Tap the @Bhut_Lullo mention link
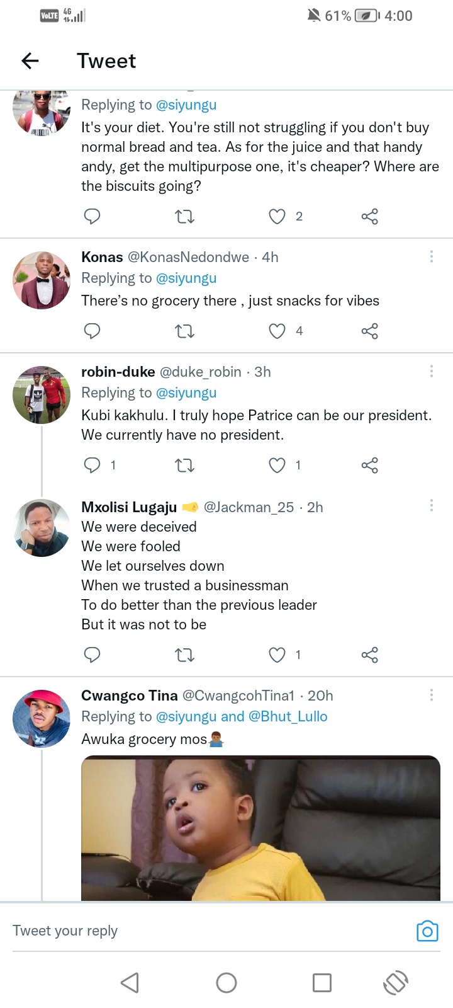 tap(288, 716)
